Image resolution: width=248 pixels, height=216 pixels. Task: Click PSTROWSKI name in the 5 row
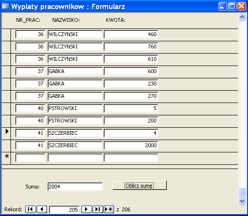pyautogui.click(x=75, y=108)
